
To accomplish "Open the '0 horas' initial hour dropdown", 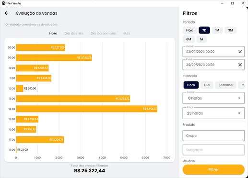I will (x=213, y=98).
